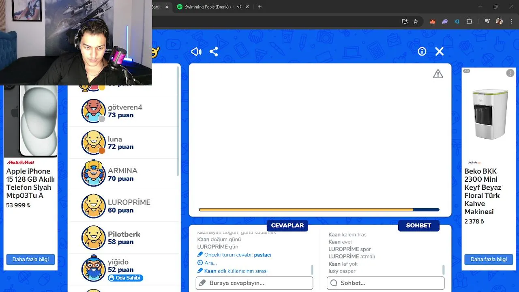Select Pilotberk's avatar in the player list
Image resolution: width=519 pixels, height=292 pixels.
click(94, 238)
